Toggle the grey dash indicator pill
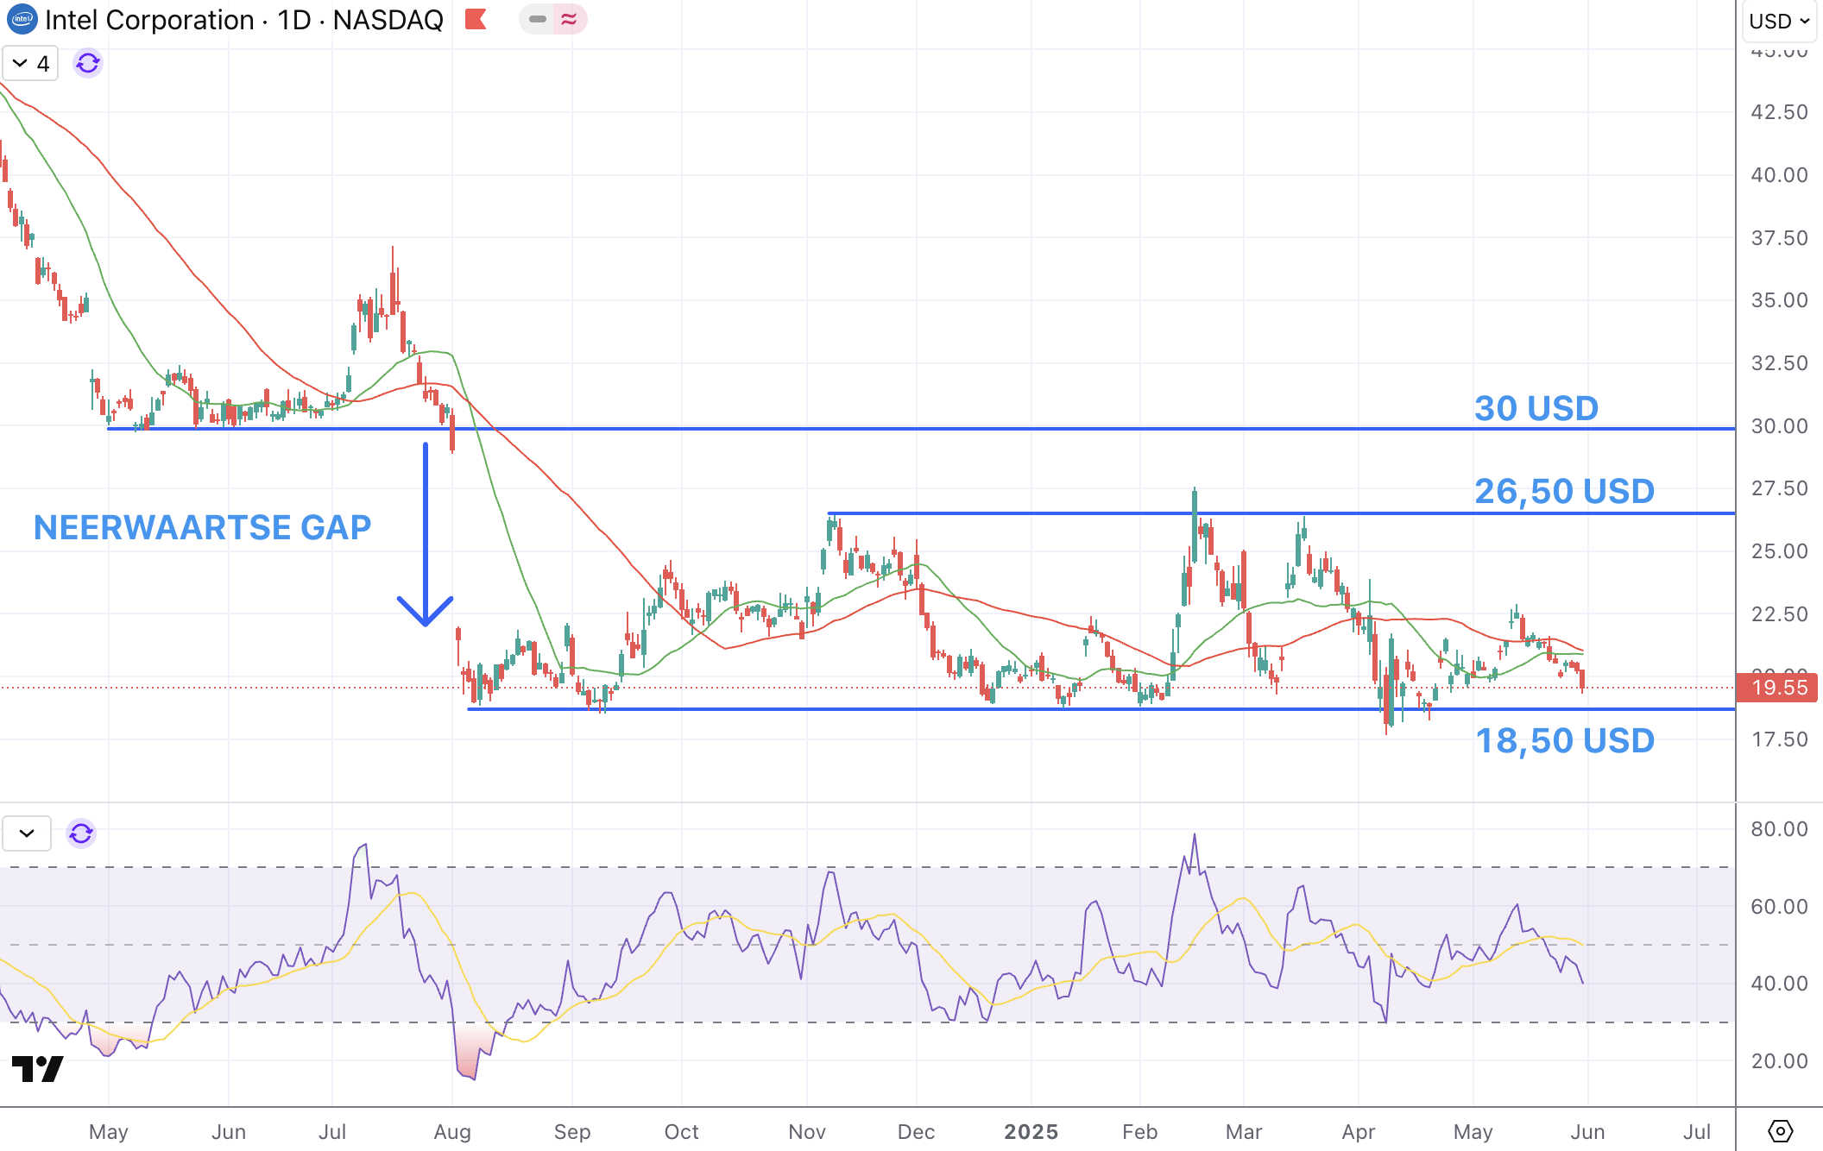 coord(538,19)
